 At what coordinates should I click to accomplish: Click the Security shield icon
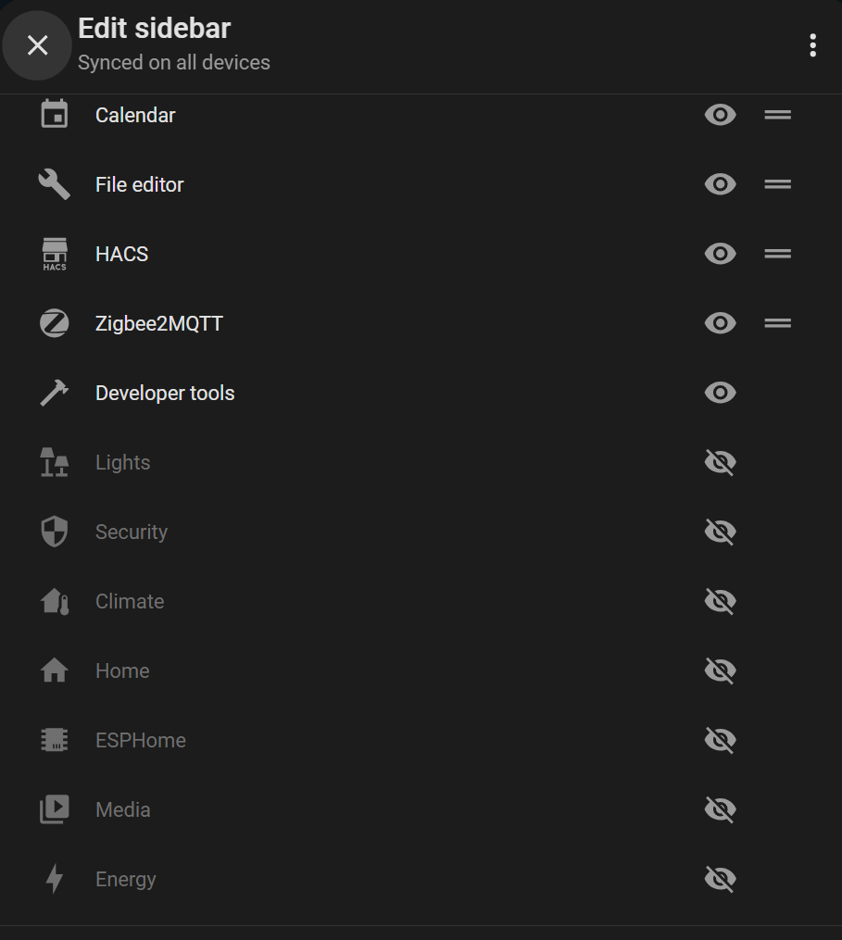54,532
